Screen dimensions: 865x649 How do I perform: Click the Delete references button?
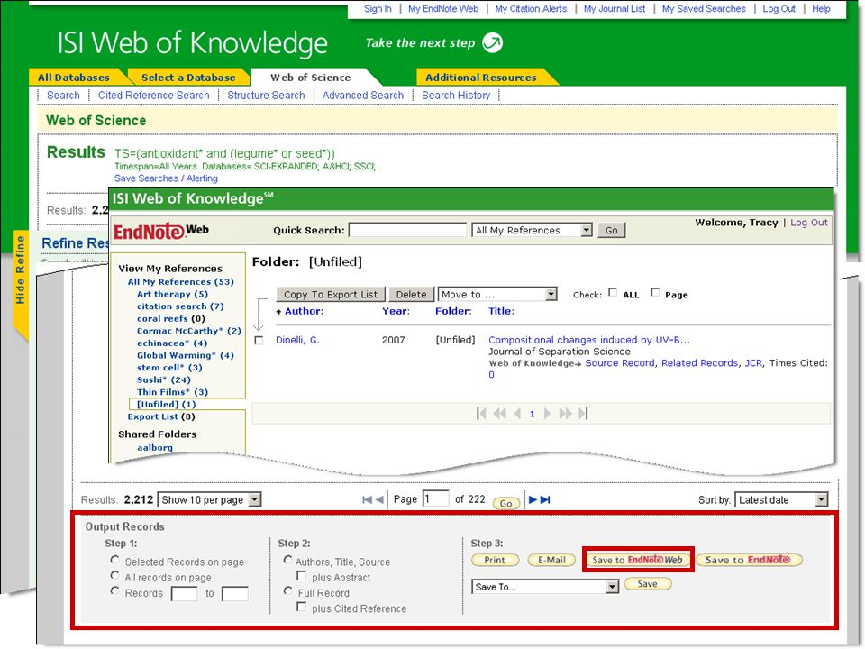point(412,295)
